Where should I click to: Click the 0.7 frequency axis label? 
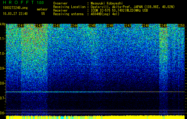tap(3, 98)
